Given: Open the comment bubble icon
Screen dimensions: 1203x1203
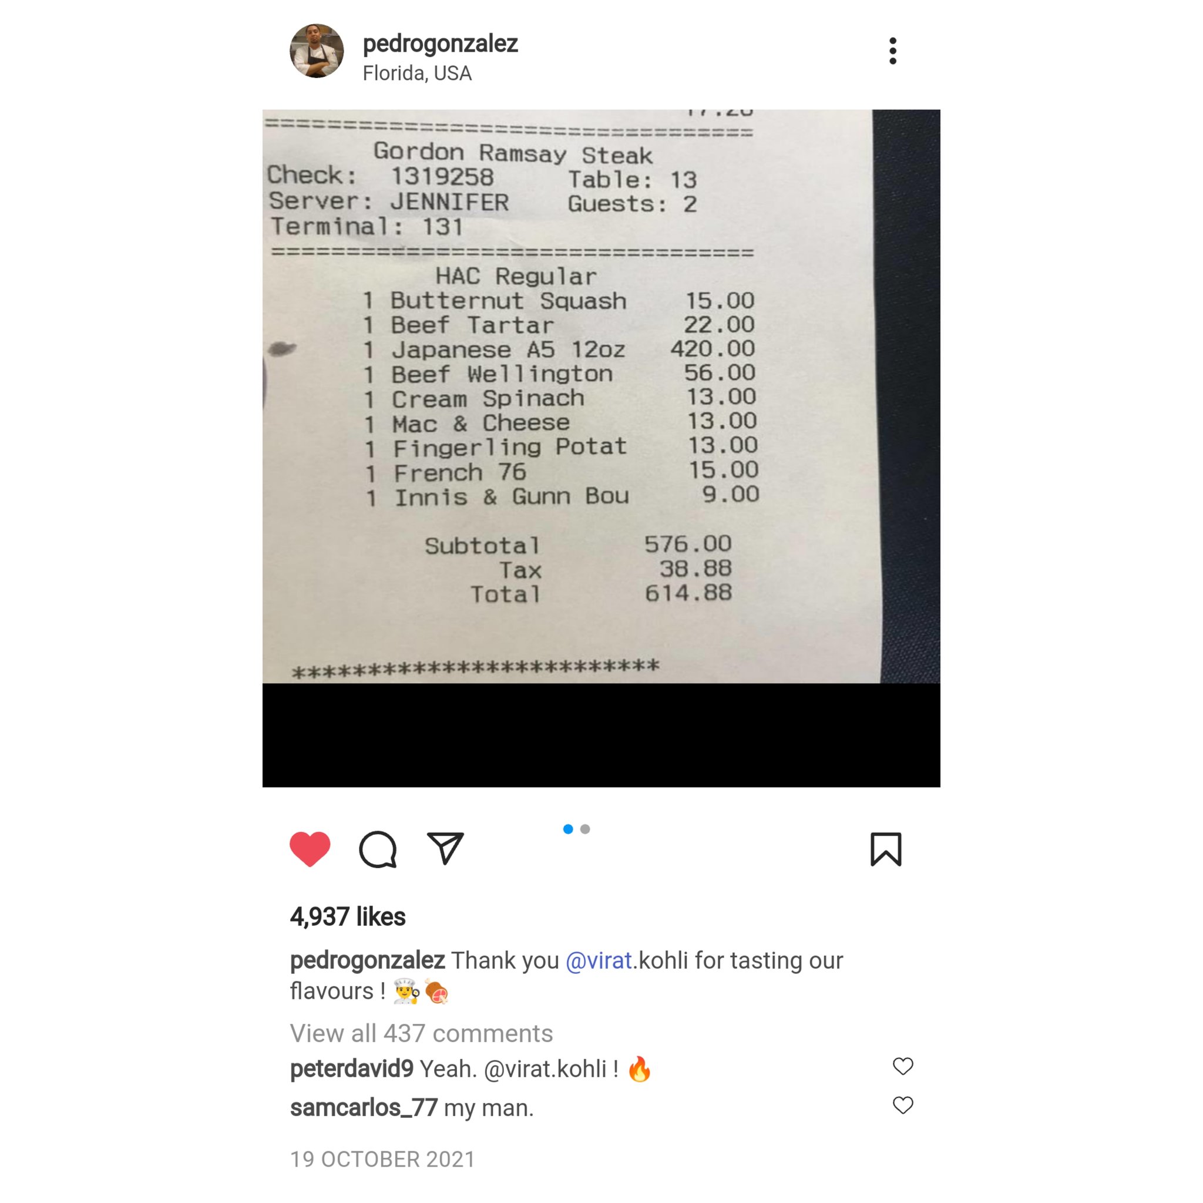Looking at the screenshot, I should 378,849.
